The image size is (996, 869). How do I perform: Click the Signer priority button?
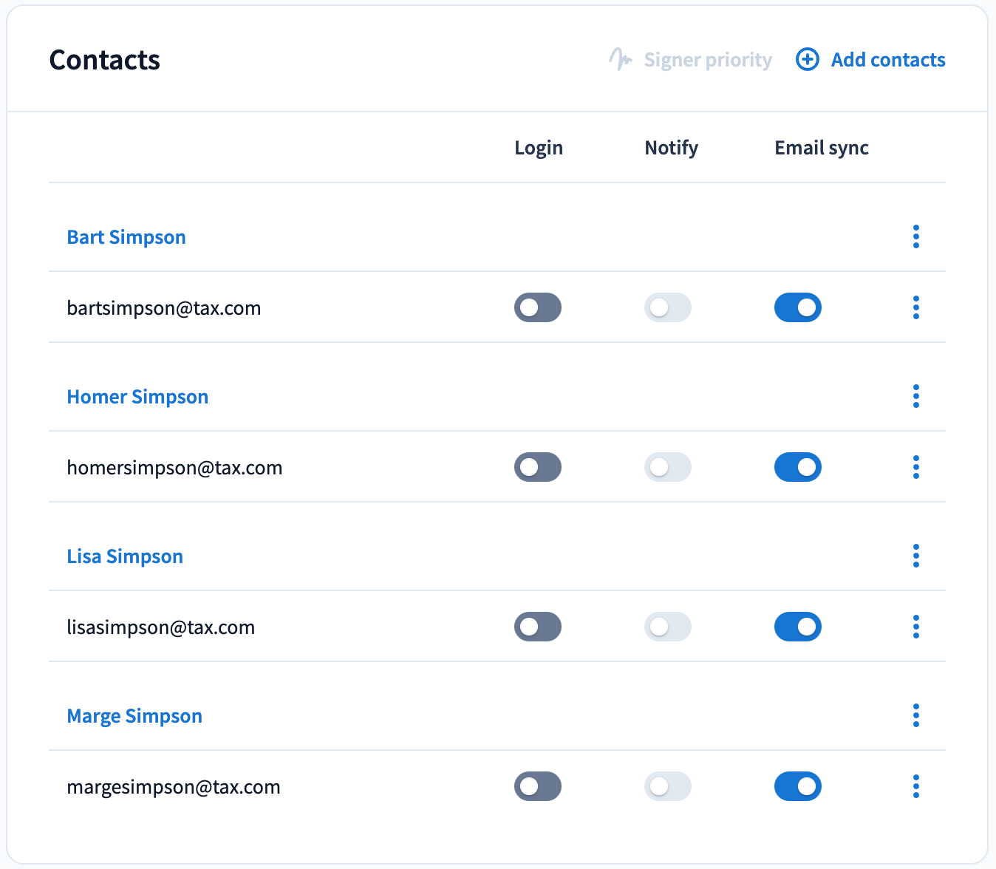point(691,60)
